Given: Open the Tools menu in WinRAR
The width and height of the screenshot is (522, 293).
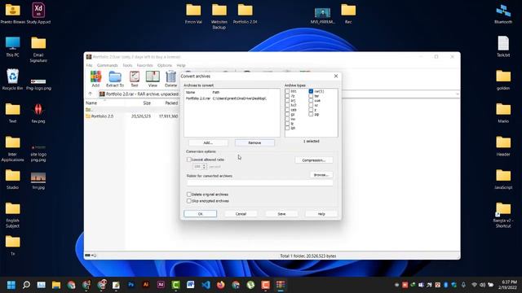Looking at the screenshot, I should pos(127,65).
